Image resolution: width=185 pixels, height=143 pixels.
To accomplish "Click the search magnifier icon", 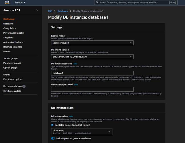I will (97, 3).
